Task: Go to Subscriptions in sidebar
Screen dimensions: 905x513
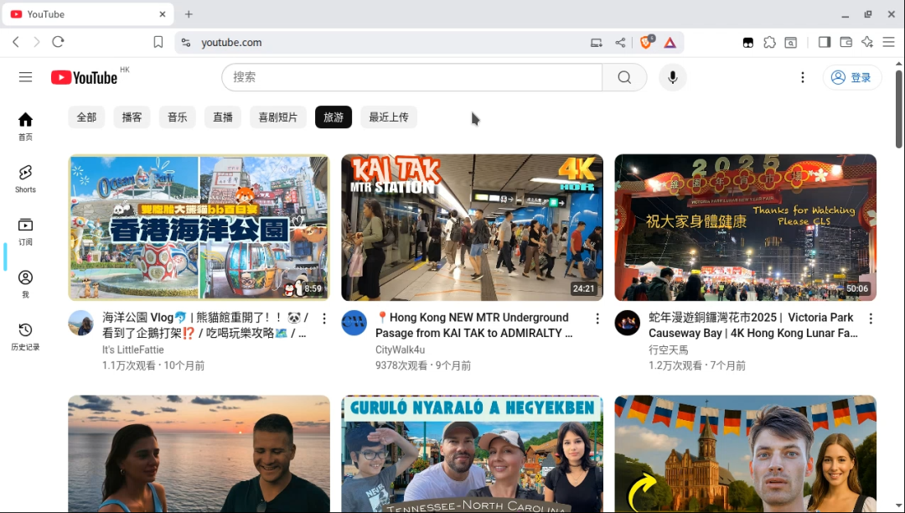Action: pos(25,231)
